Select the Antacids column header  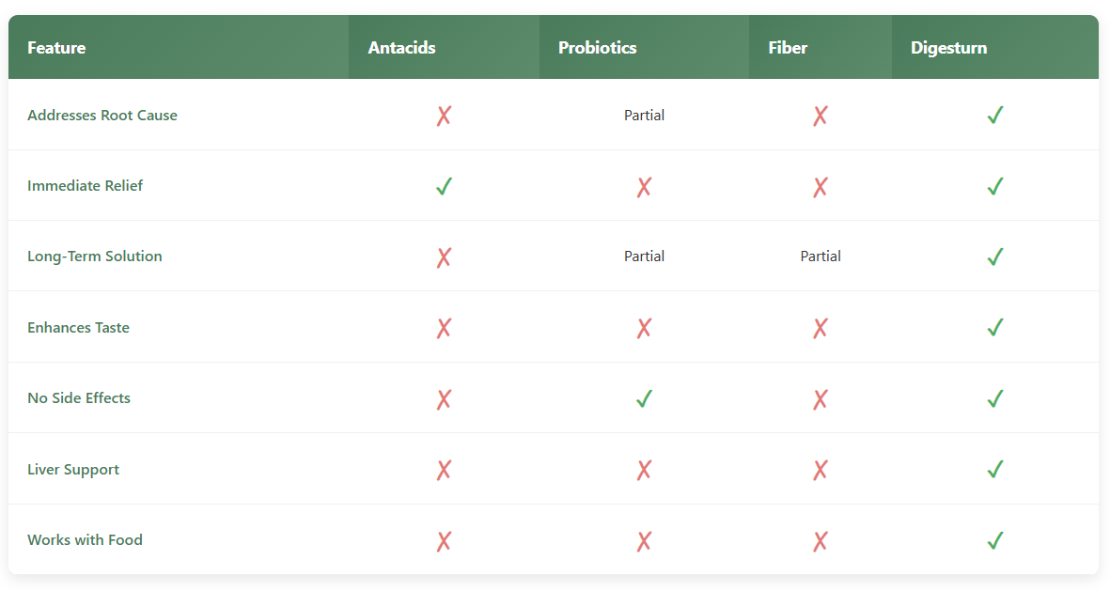(401, 48)
